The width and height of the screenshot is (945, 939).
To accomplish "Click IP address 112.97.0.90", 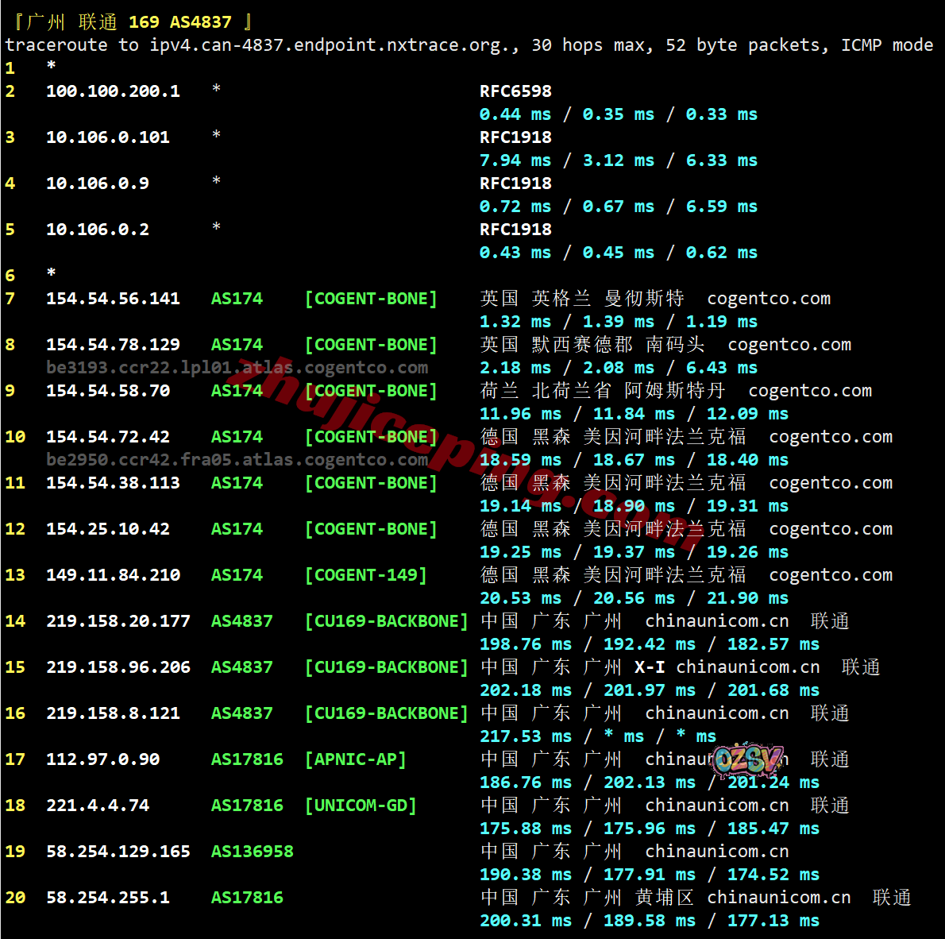I will click(102, 759).
